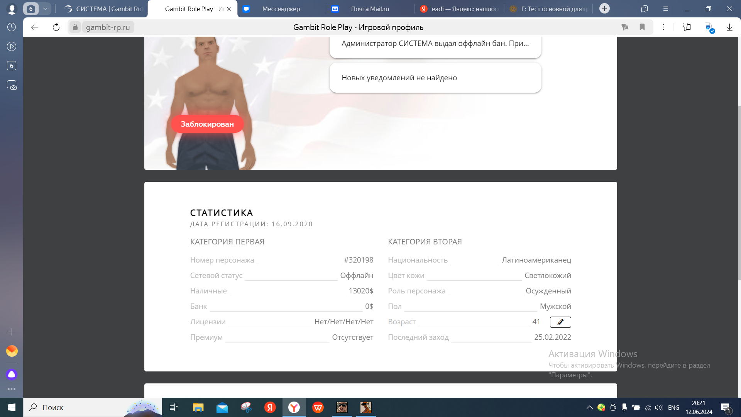Open the screenshot tool in the sidebar

click(12, 85)
